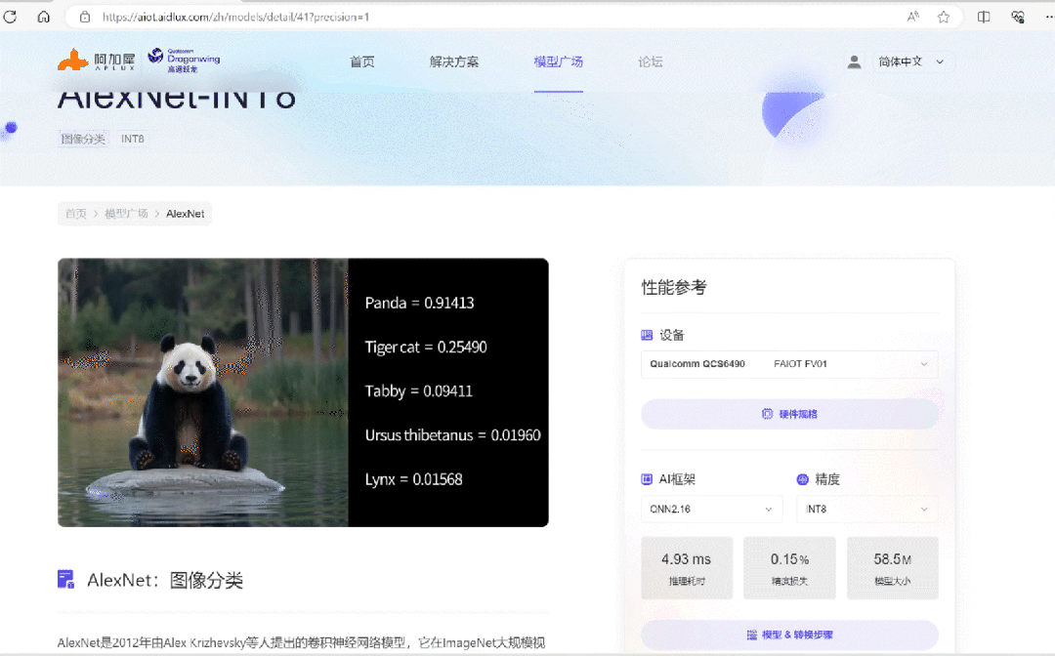Click the 硬件规格 button
Viewport: 1055px width, 656px height.
click(789, 414)
